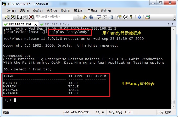Click the Print Screen icon
178x117 pixels.
pyautogui.click(x=99, y=17)
